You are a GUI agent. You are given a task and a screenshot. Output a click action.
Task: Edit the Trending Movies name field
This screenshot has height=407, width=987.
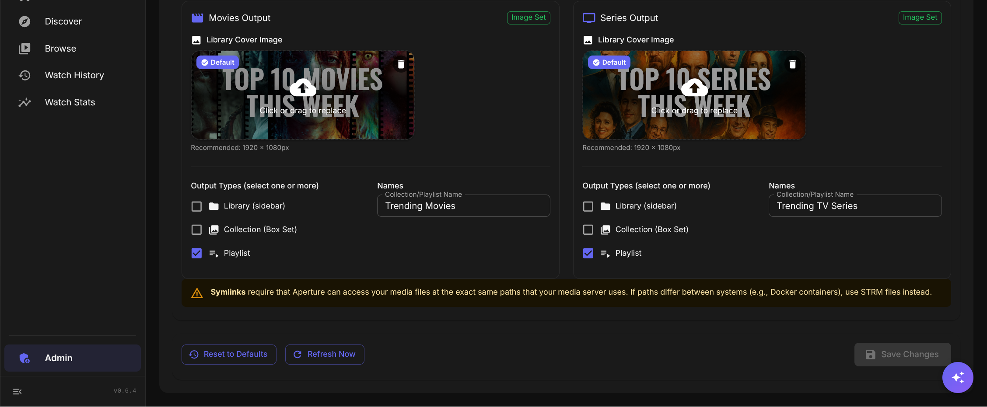click(463, 206)
